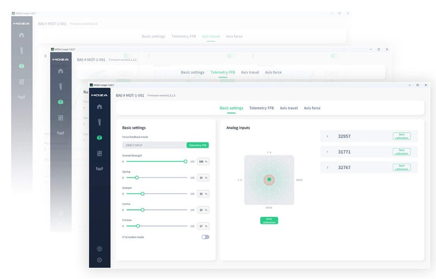This screenshot has width=436, height=279.
Task: Click the X axis value 32957
Action: click(344, 136)
